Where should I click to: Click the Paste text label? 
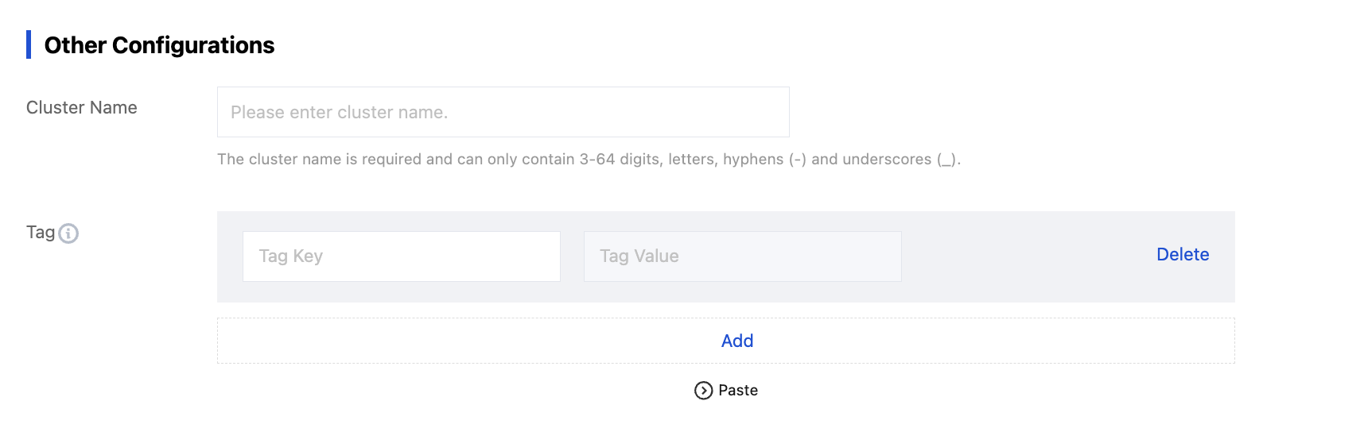tap(737, 391)
